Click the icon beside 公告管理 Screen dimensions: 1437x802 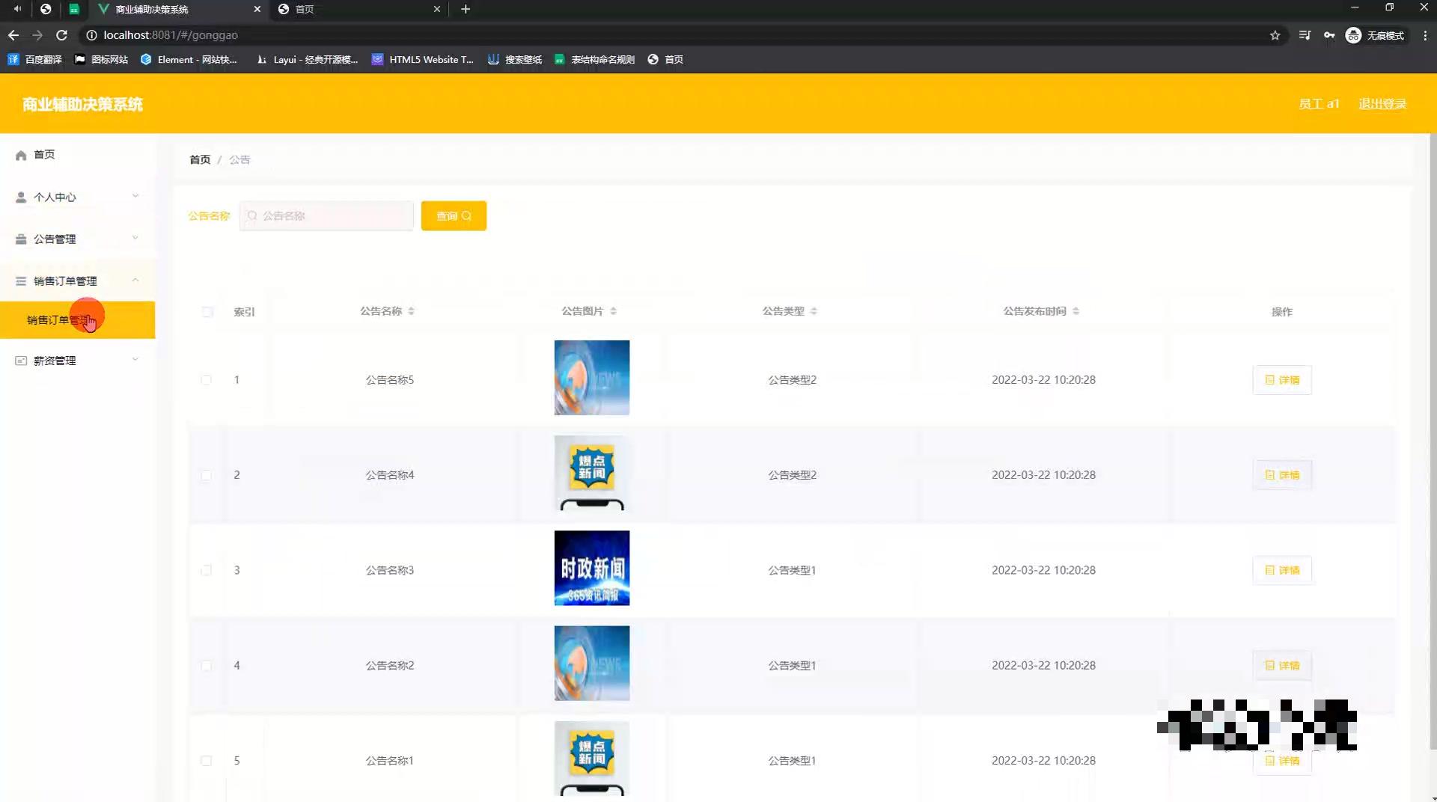(x=21, y=239)
